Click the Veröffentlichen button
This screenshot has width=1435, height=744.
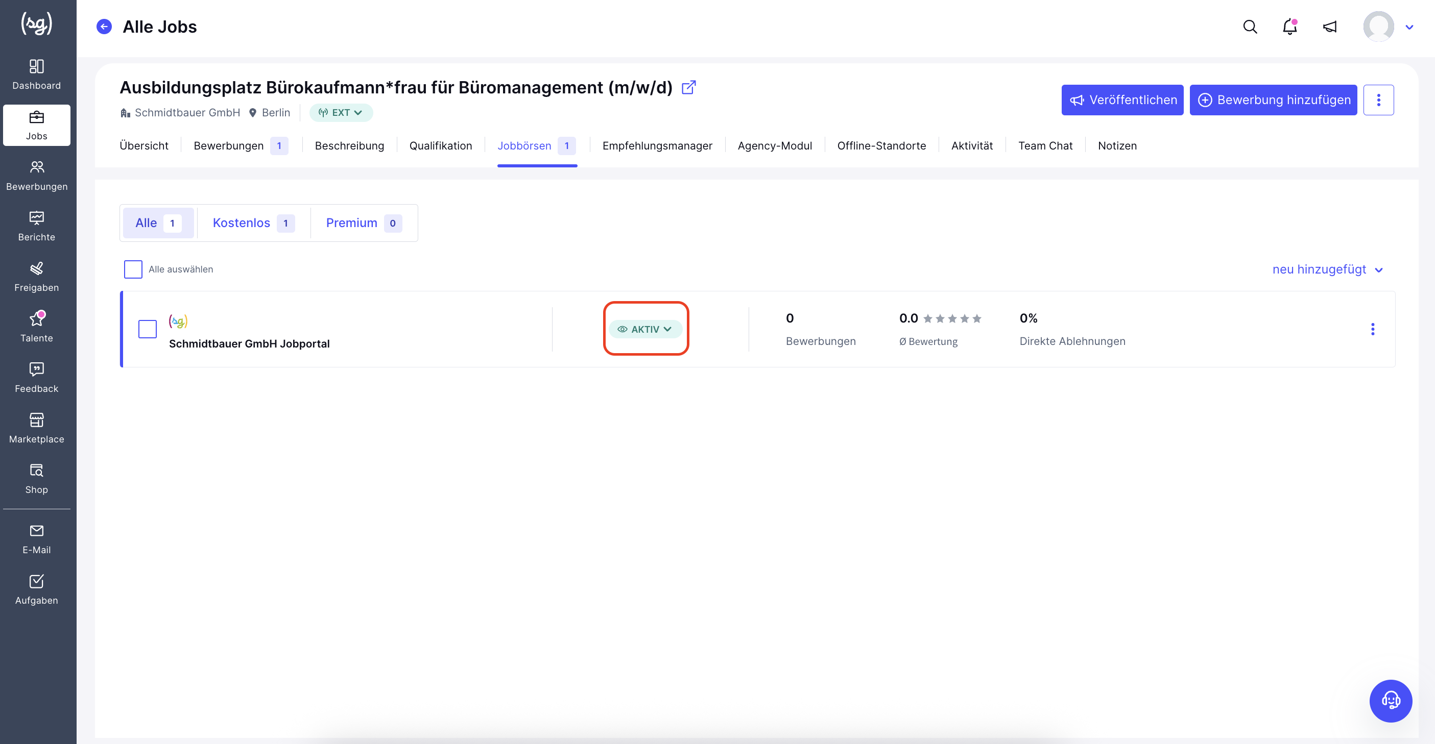1122,100
